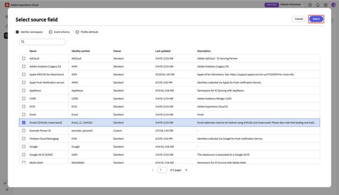
Task: Uncheck Emails (SHA256, lowercased) checkbox
Action: click(x=24, y=122)
